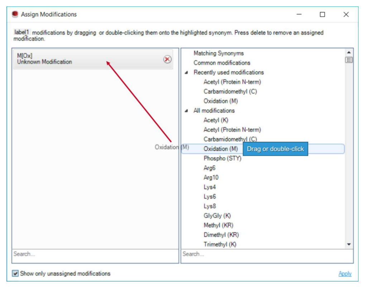Viewport: 365px width, 288px height.
Task: Select the Arg10 modification
Action: click(211, 177)
